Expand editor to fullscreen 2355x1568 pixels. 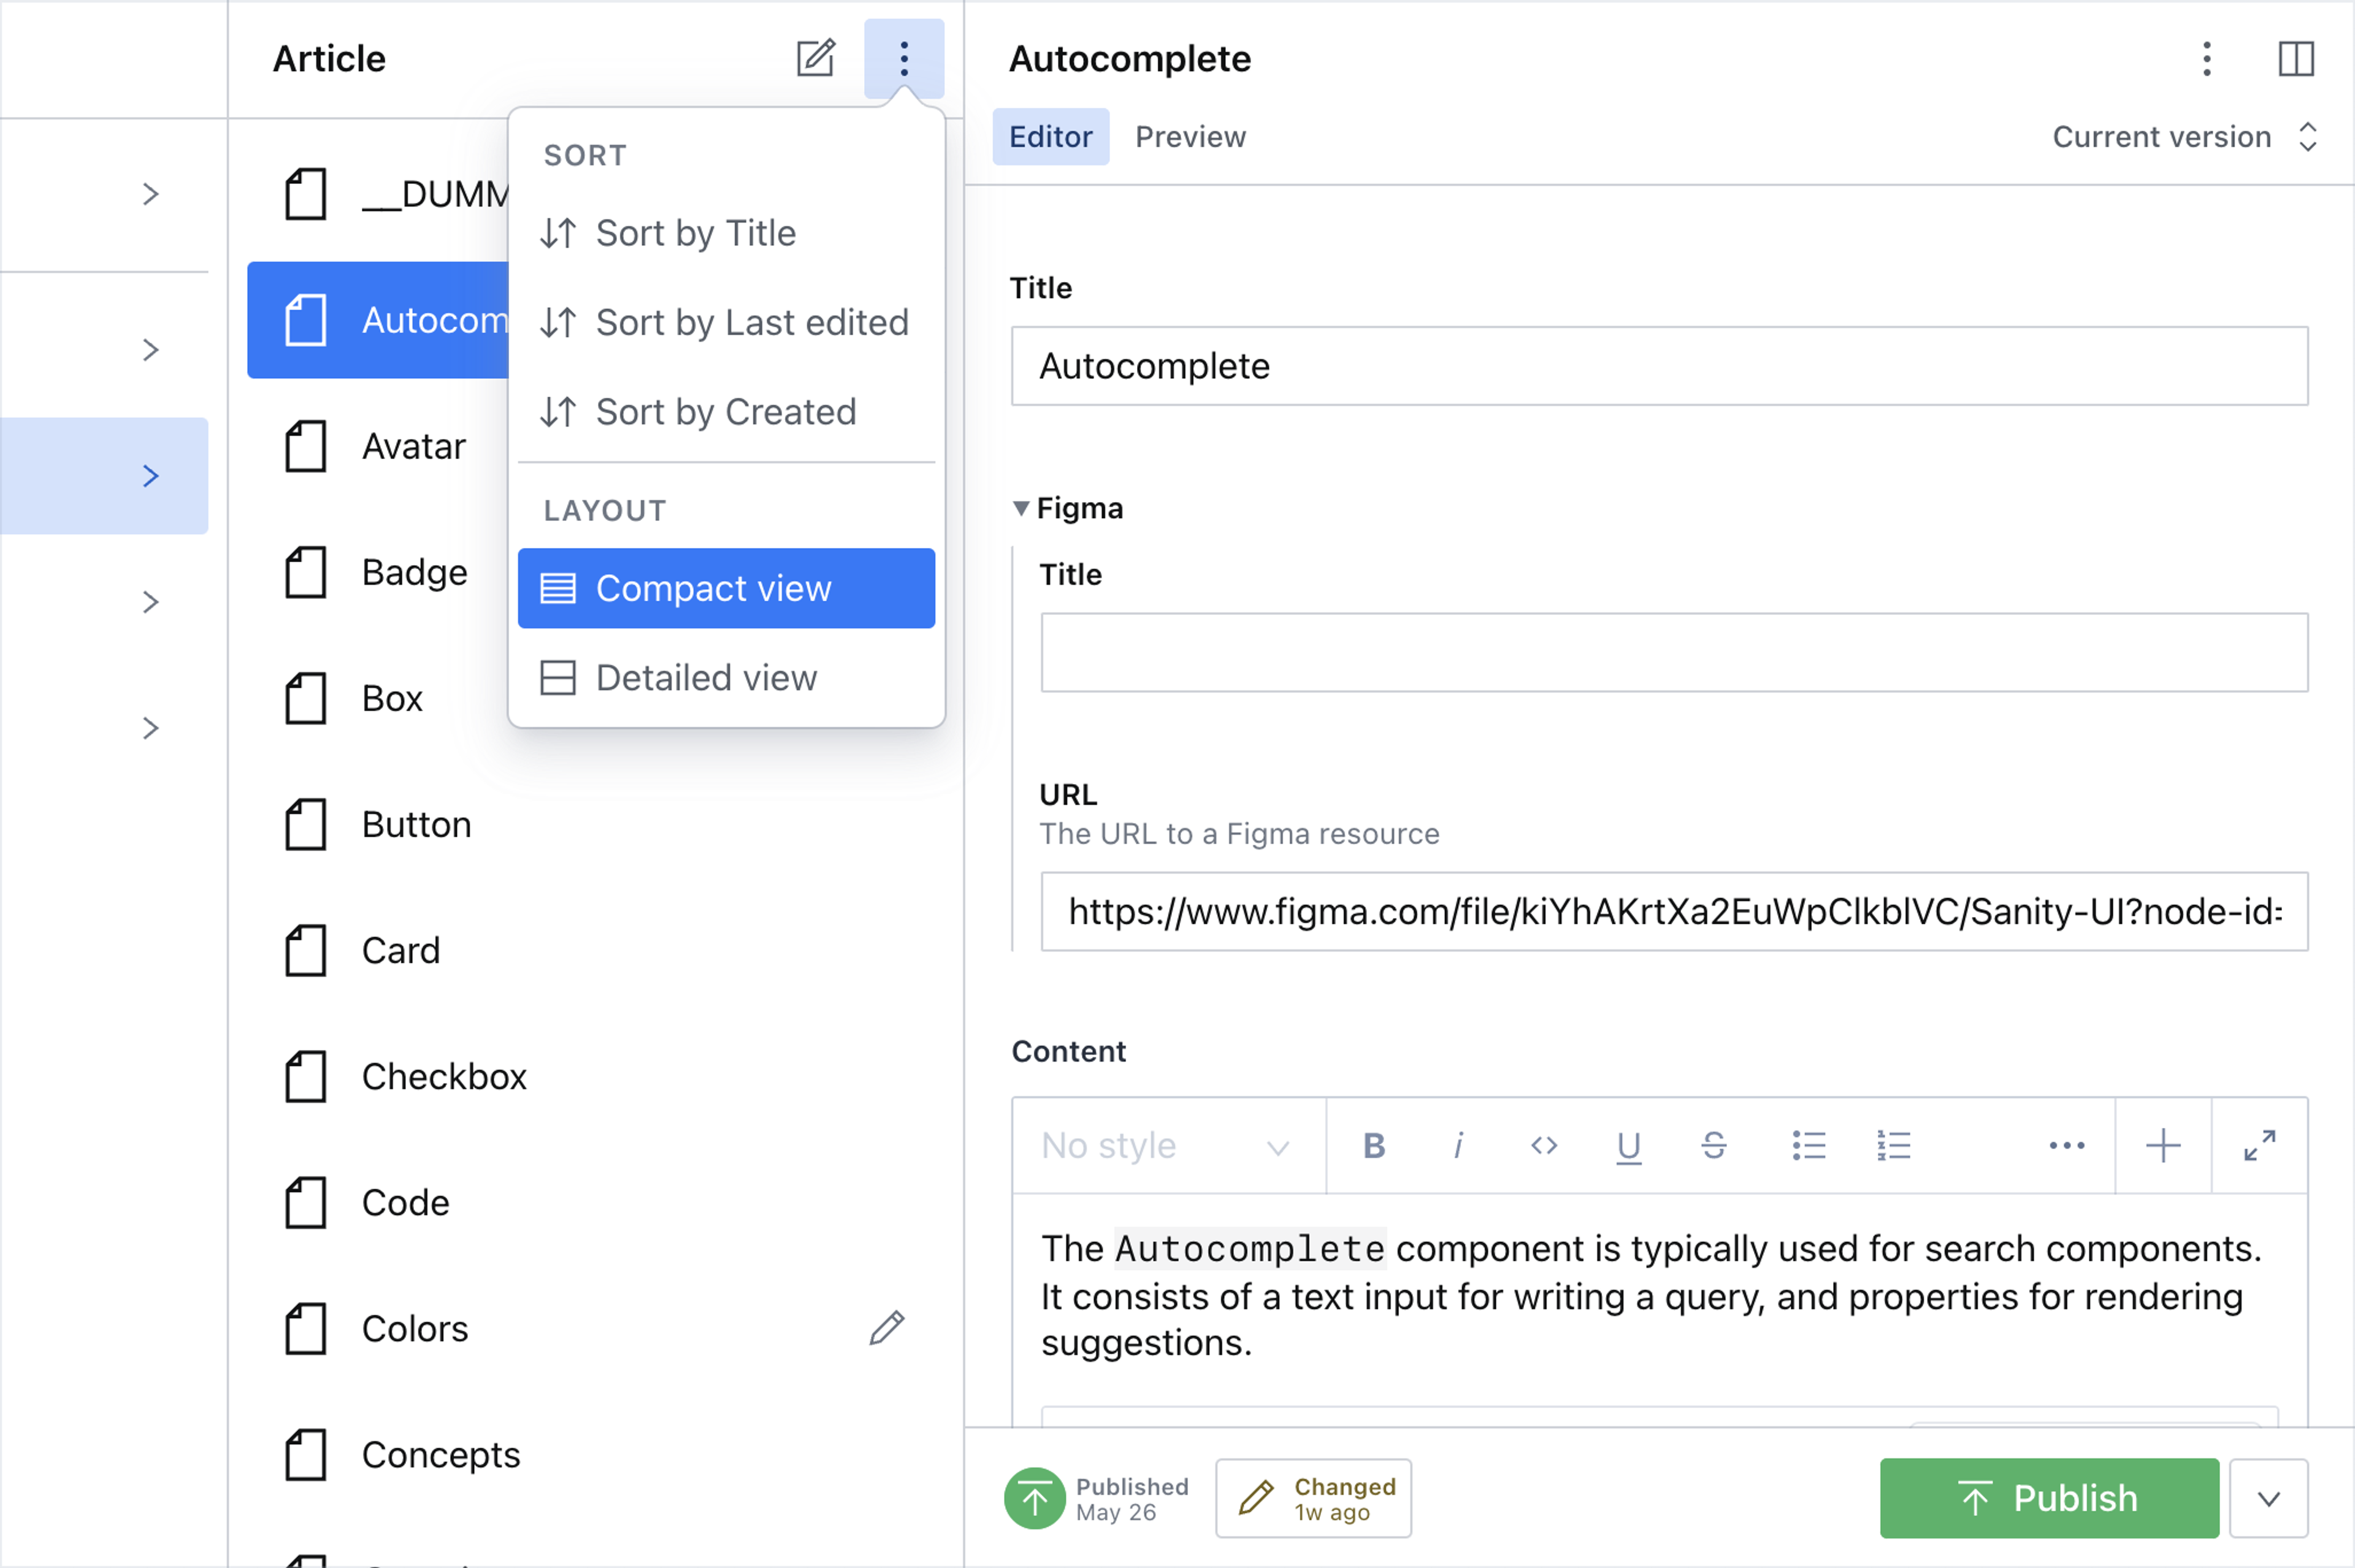[x=2259, y=1146]
